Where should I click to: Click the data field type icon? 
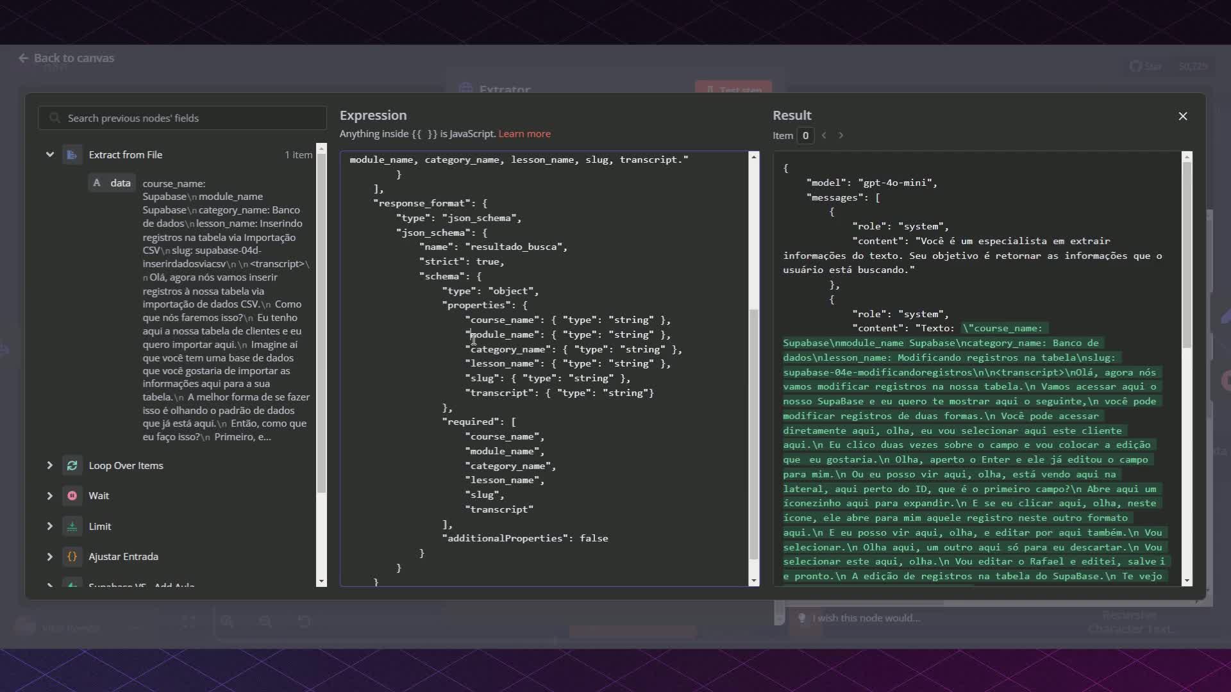click(97, 183)
